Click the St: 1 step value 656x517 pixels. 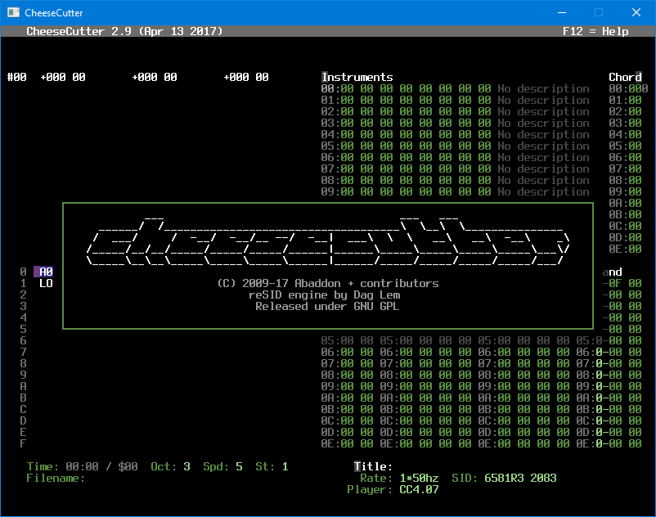pyautogui.click(x=285, y=467)
